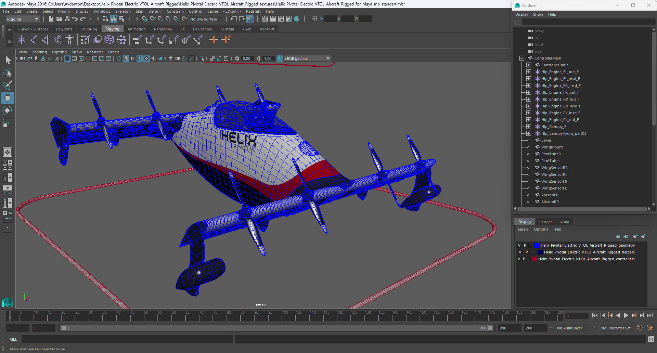657x353 pixels.
Task: Click the Save Scene icon
Action: pos(67,19)
